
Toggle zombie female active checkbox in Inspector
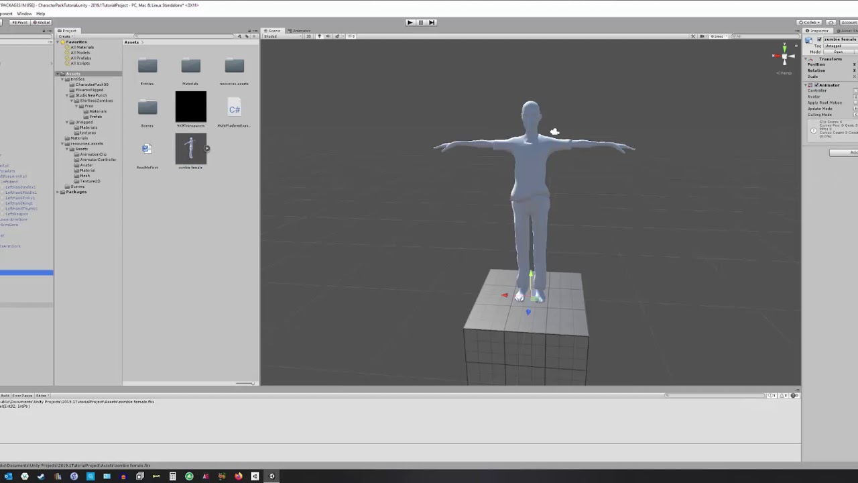pyautogui.click(x=819, y=40)
